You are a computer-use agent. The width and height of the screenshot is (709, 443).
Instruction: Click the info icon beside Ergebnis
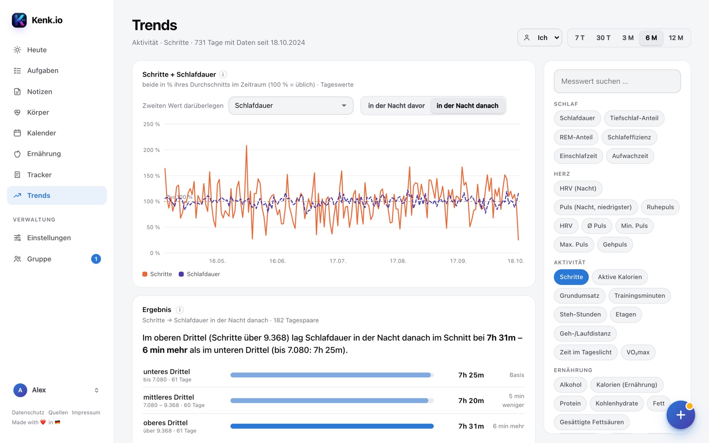[x=179, y=310]
